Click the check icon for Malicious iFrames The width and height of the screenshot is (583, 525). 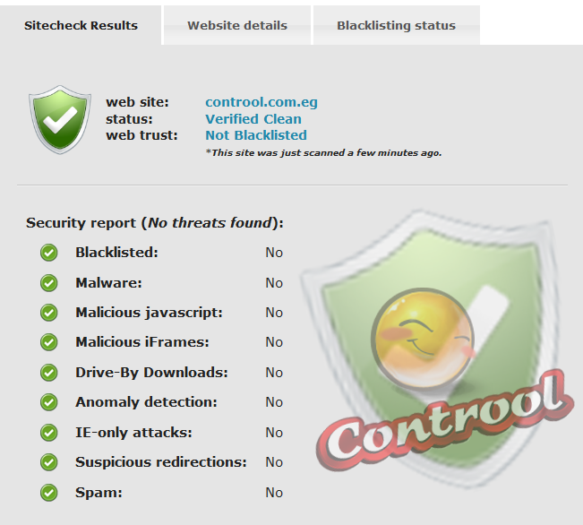49,342
